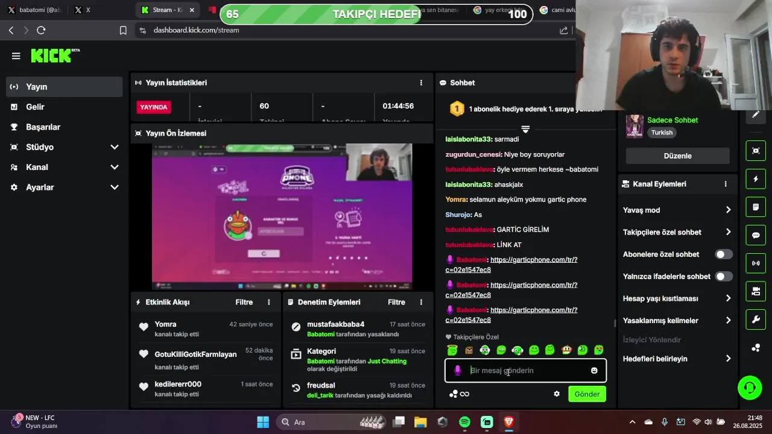772x434 pixels.
Task: Click the purple microphone badge in the message input
Action: point(458,371)
